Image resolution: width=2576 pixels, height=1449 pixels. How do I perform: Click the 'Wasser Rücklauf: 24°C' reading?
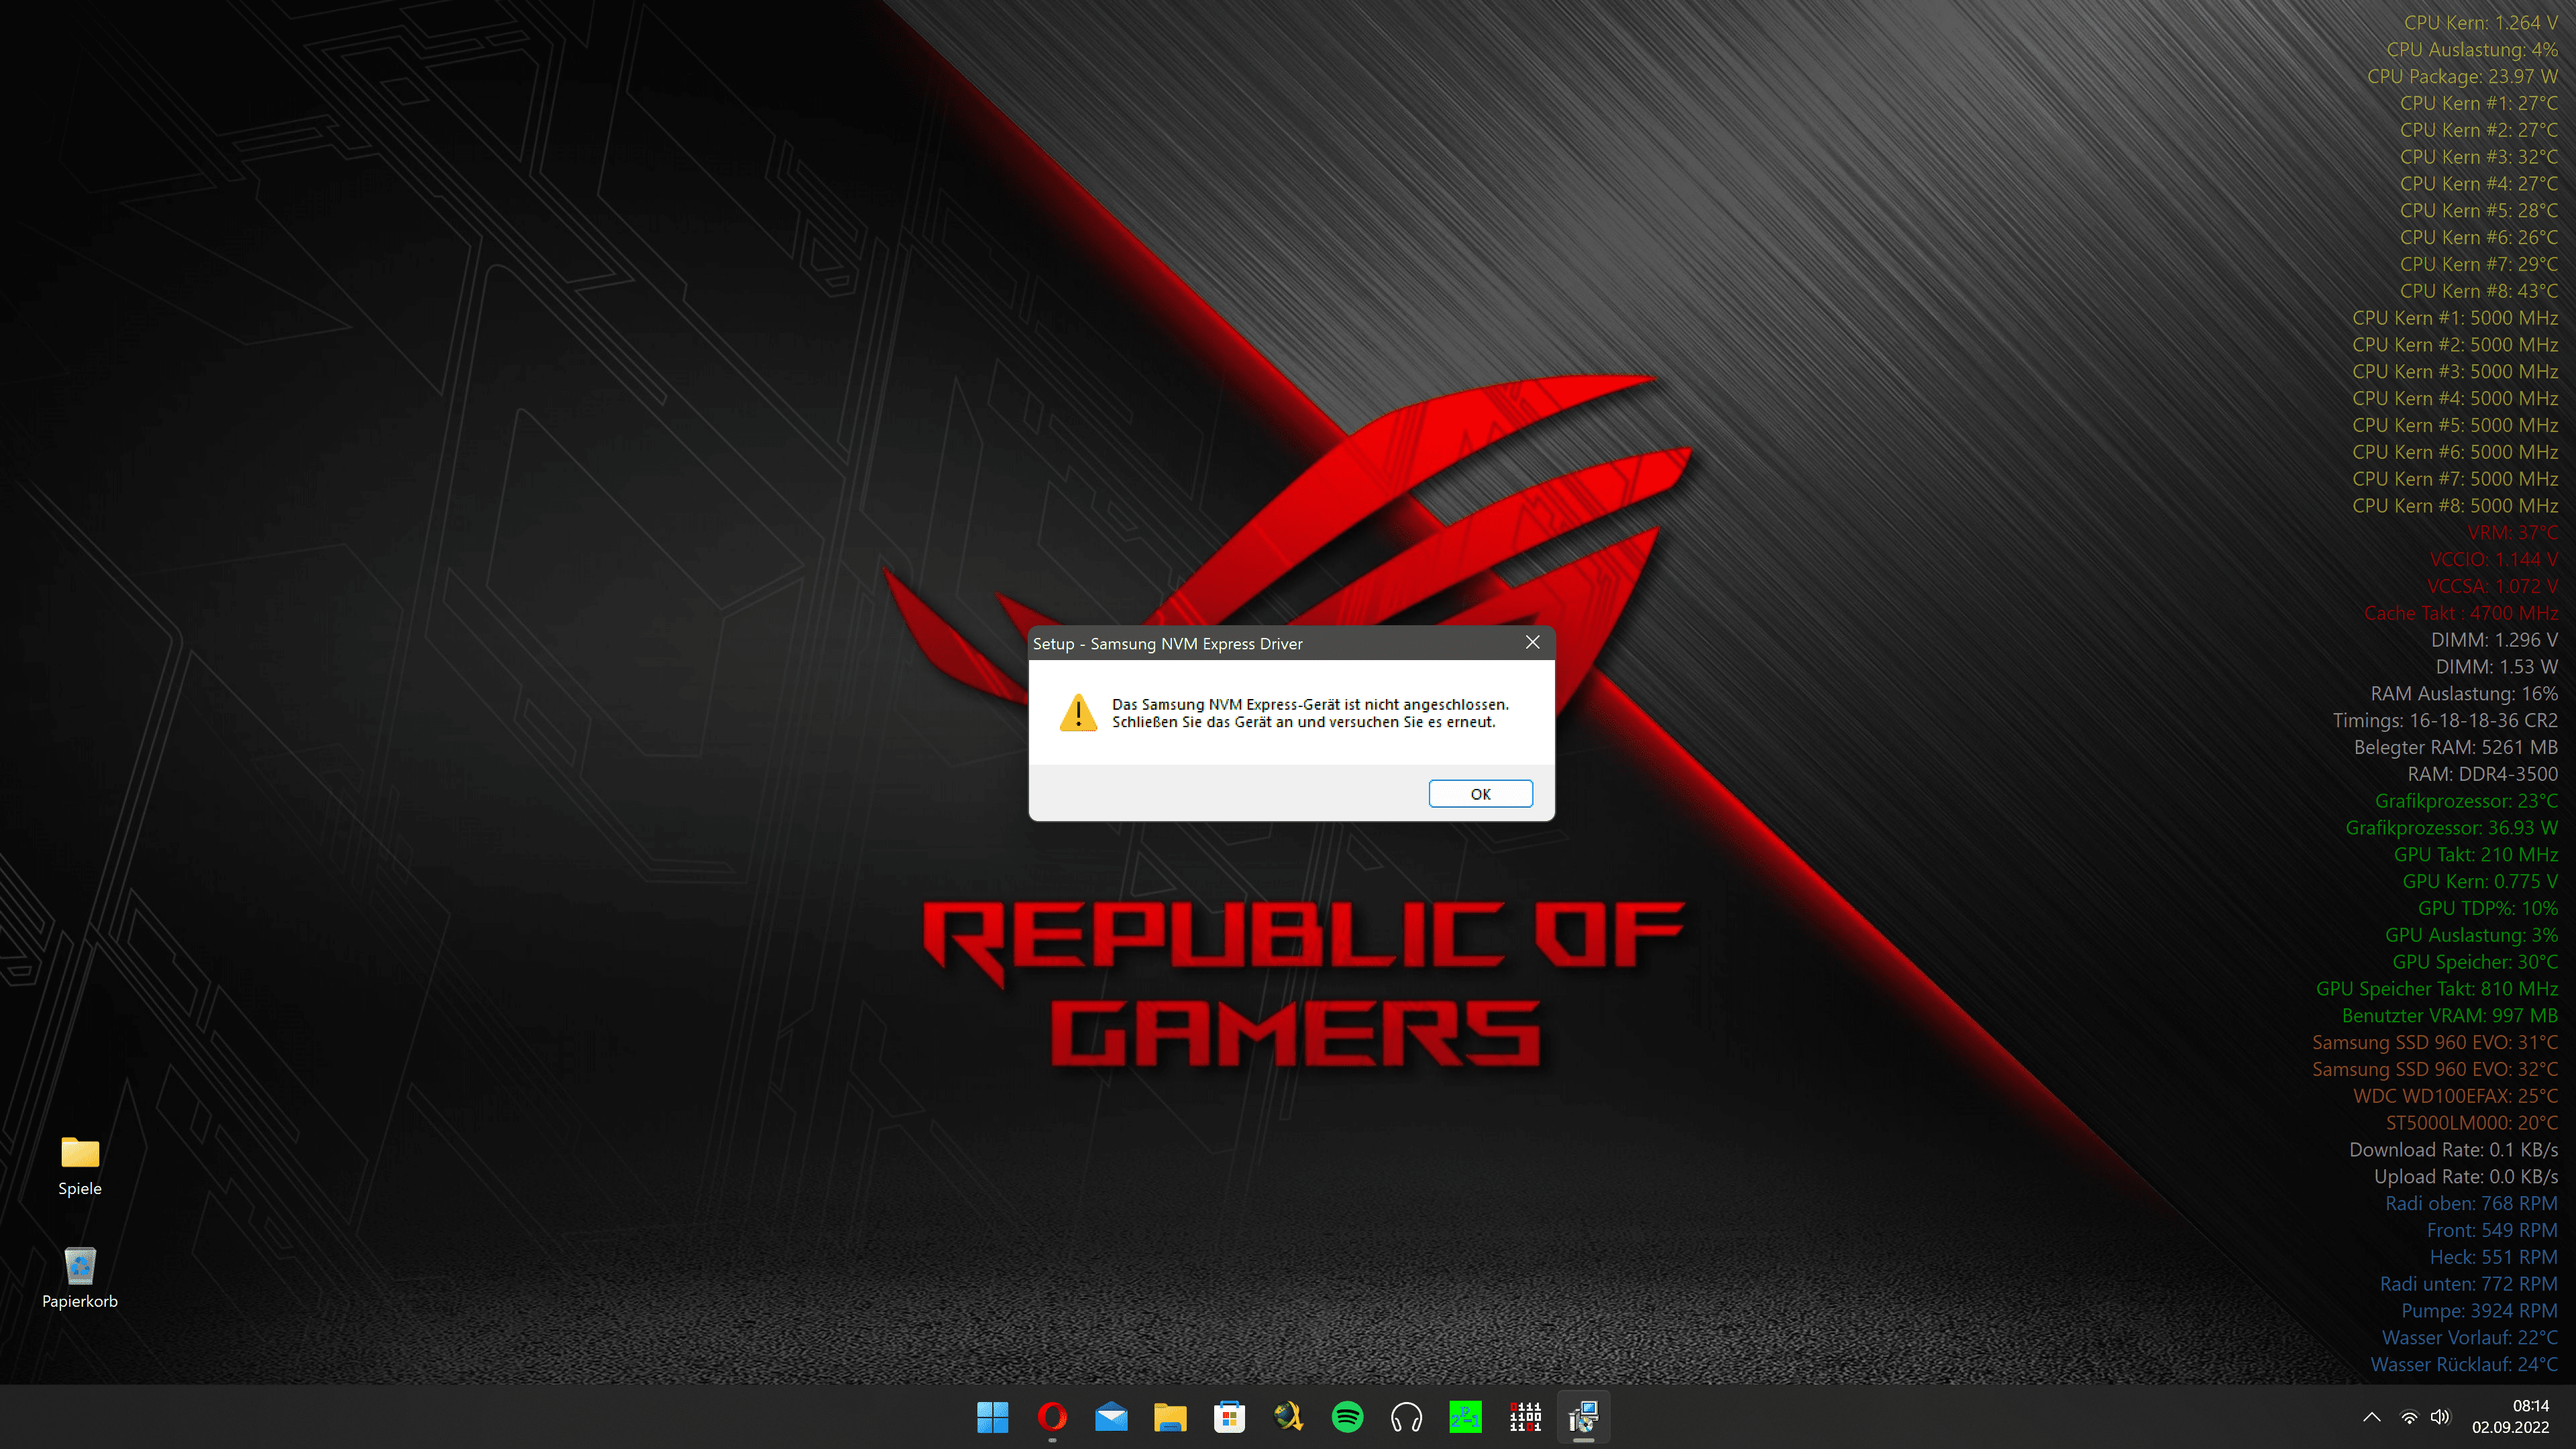(2464, 1364)
